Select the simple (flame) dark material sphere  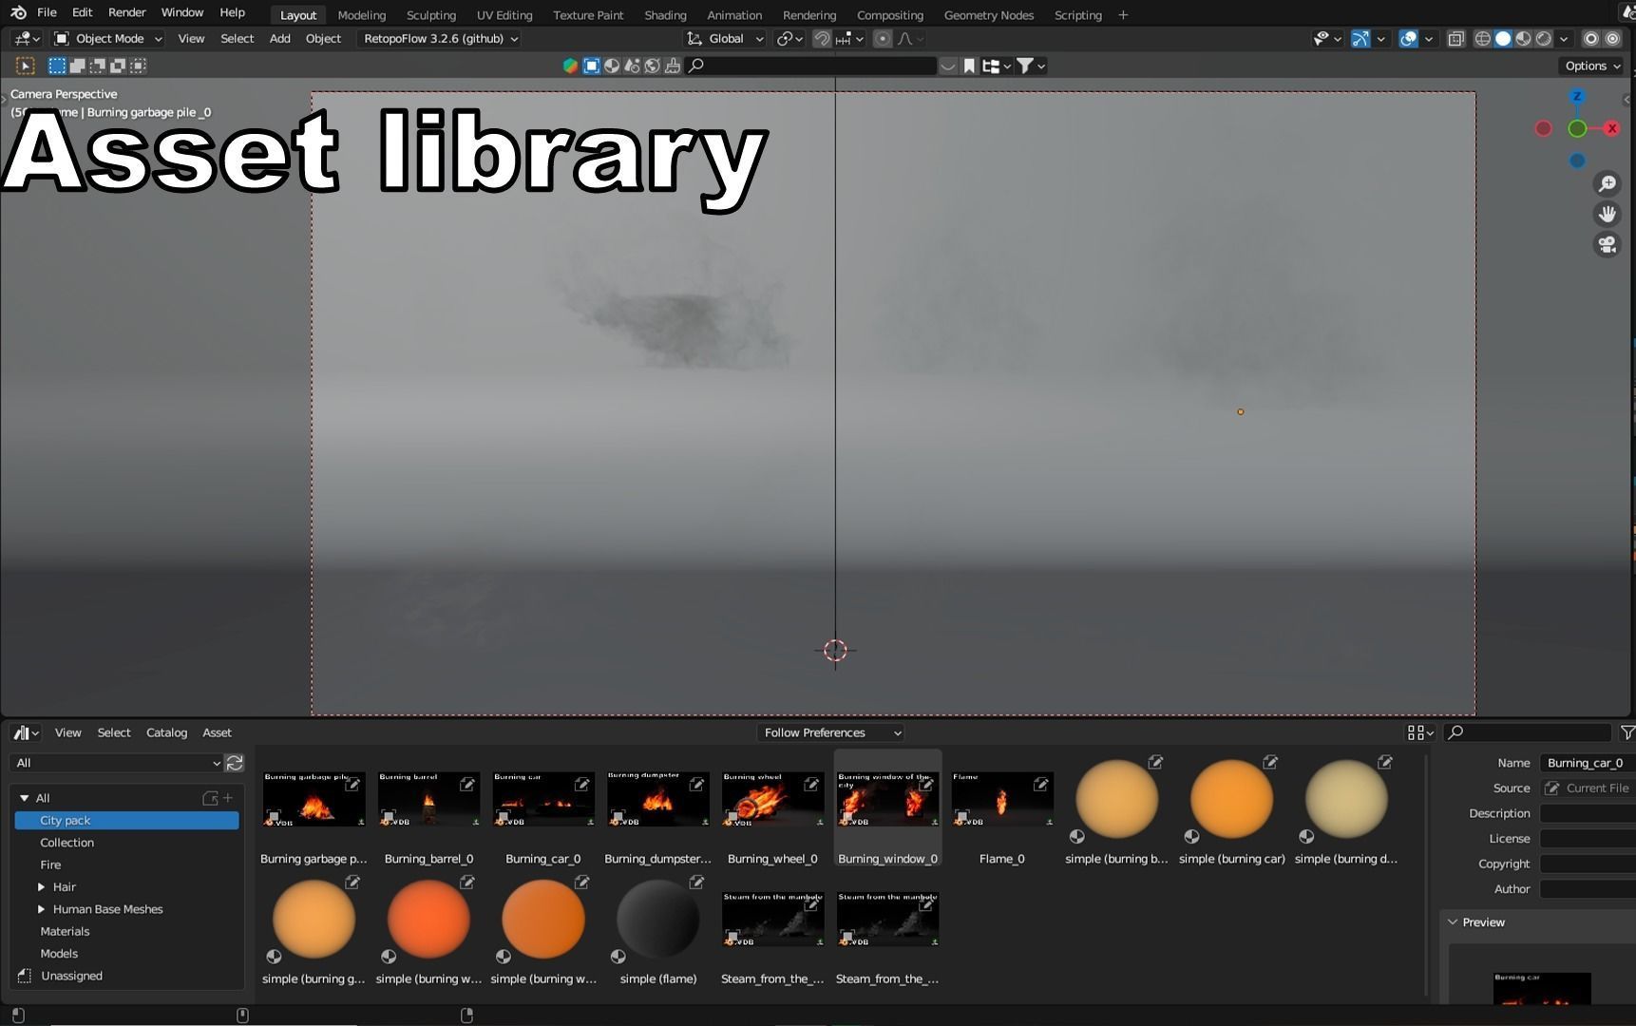pyautogui.click(x=657, y=919)
